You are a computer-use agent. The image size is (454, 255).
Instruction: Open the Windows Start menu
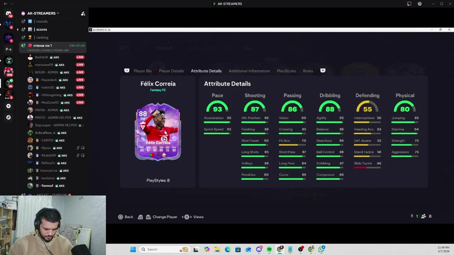pyautogui.click(x=133, y=249)
